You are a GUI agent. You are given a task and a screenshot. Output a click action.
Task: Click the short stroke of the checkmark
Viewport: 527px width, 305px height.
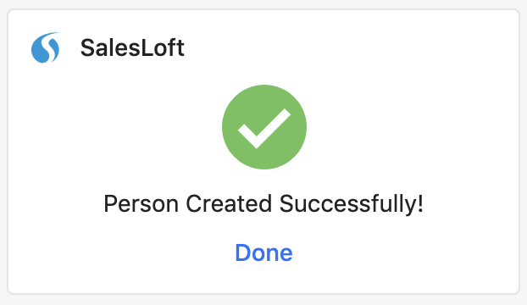(248, 136)
